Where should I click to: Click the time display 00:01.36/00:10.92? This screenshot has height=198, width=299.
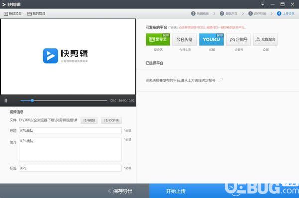(x=122, y=100)
